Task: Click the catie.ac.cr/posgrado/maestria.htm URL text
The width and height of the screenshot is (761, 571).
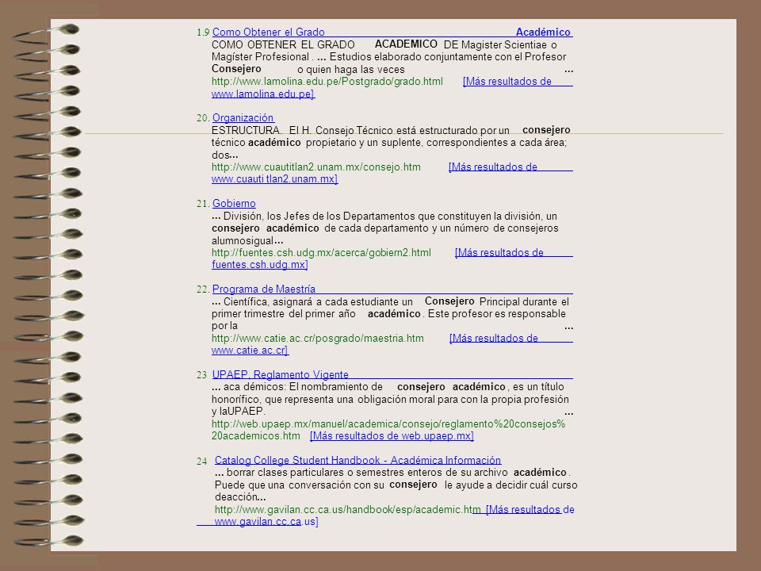Action: [317, 338]
